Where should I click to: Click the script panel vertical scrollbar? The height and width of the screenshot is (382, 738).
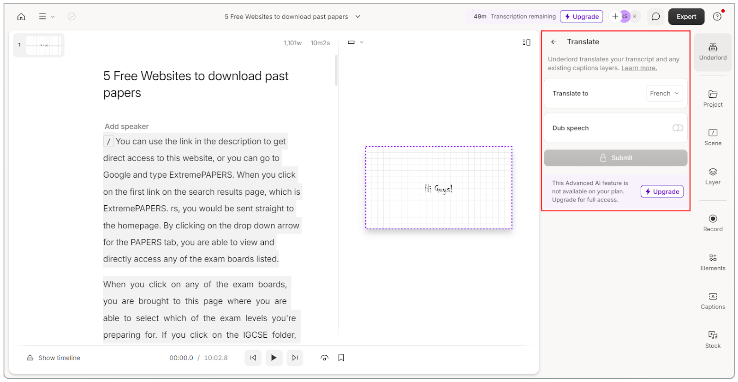(x=336, y=70)
